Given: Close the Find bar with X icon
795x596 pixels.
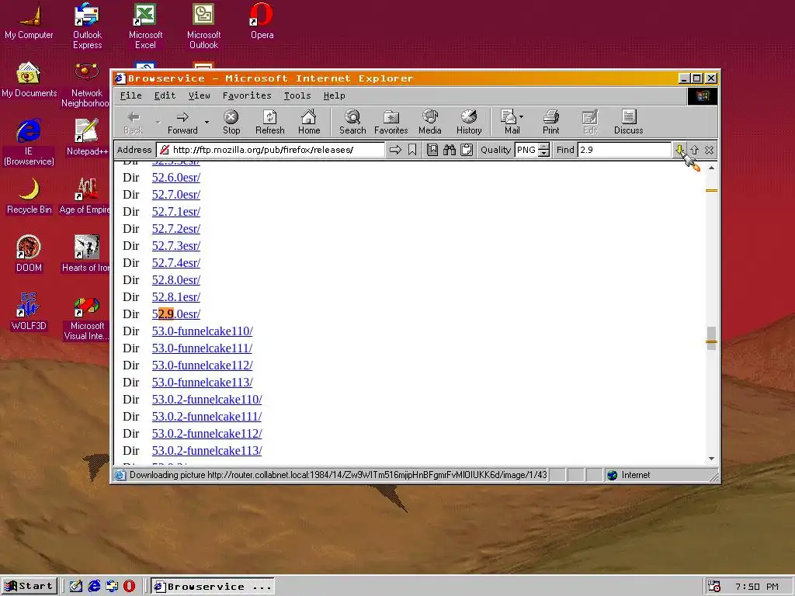Looking at the screenshot, I should pyautogui.click(x=710, y=150).
